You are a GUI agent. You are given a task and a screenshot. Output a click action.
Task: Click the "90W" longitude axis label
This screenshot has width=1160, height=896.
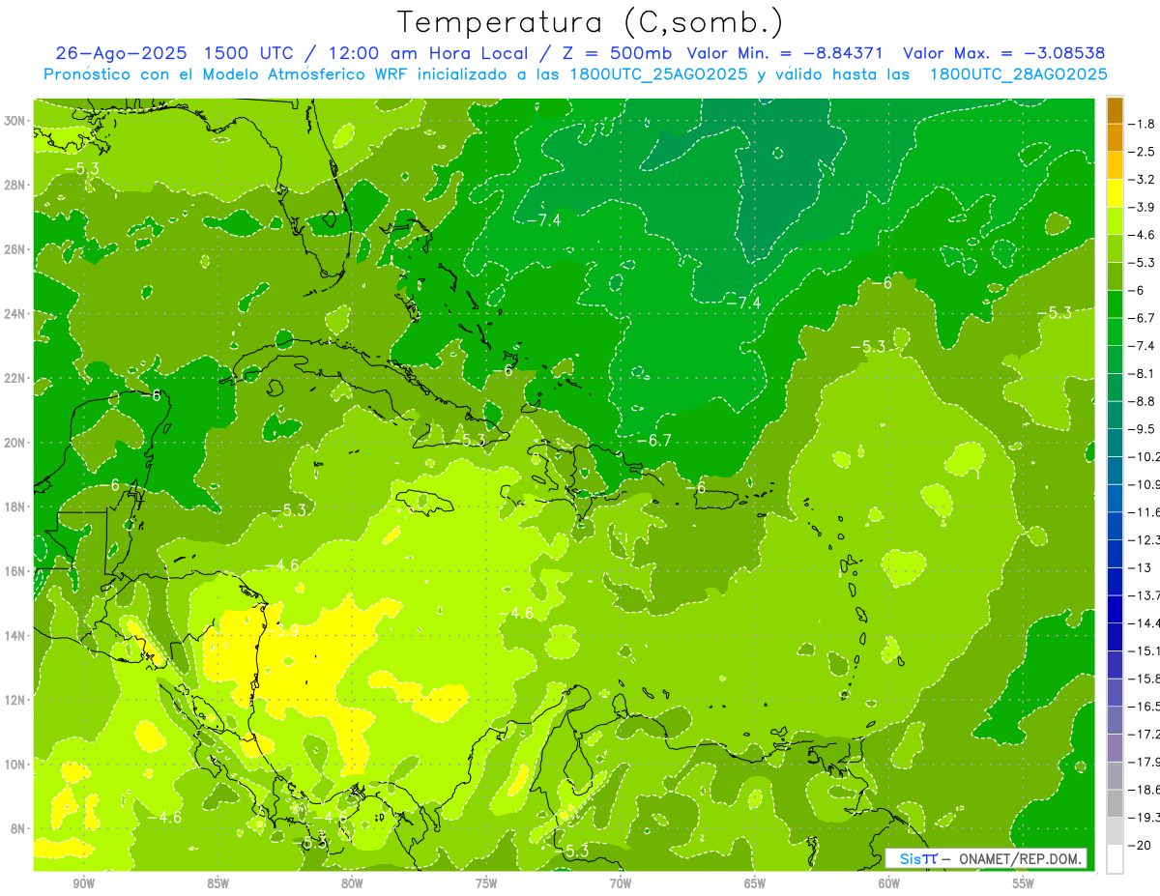point(83,883)
